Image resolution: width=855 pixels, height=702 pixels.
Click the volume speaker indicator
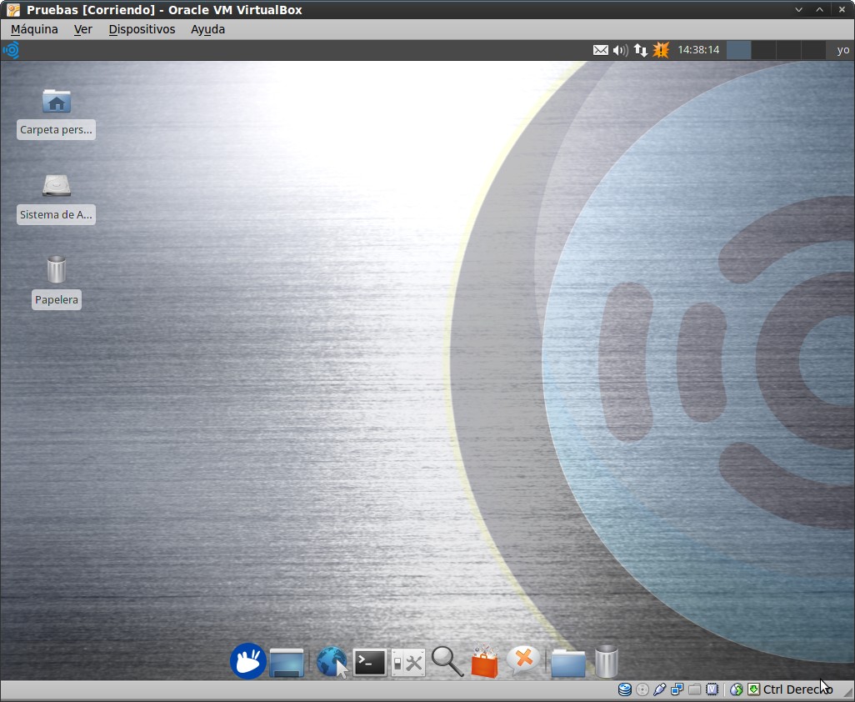pyautogui.click(x=620, y=50)
